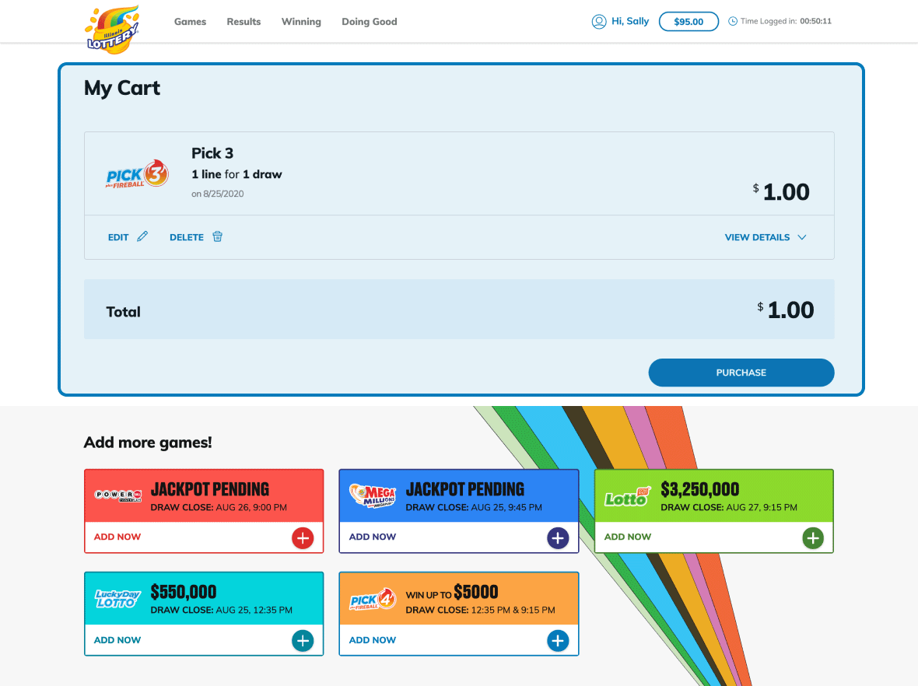Click ADD NOW on the Lotto card
Image resolution: width=918 pixels, height=686 pixels.
[628, 537]
